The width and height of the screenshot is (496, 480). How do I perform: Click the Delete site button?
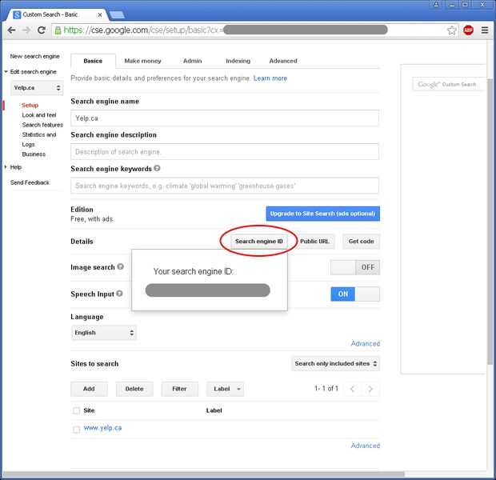pyautogui.click(x=134, y=389)
